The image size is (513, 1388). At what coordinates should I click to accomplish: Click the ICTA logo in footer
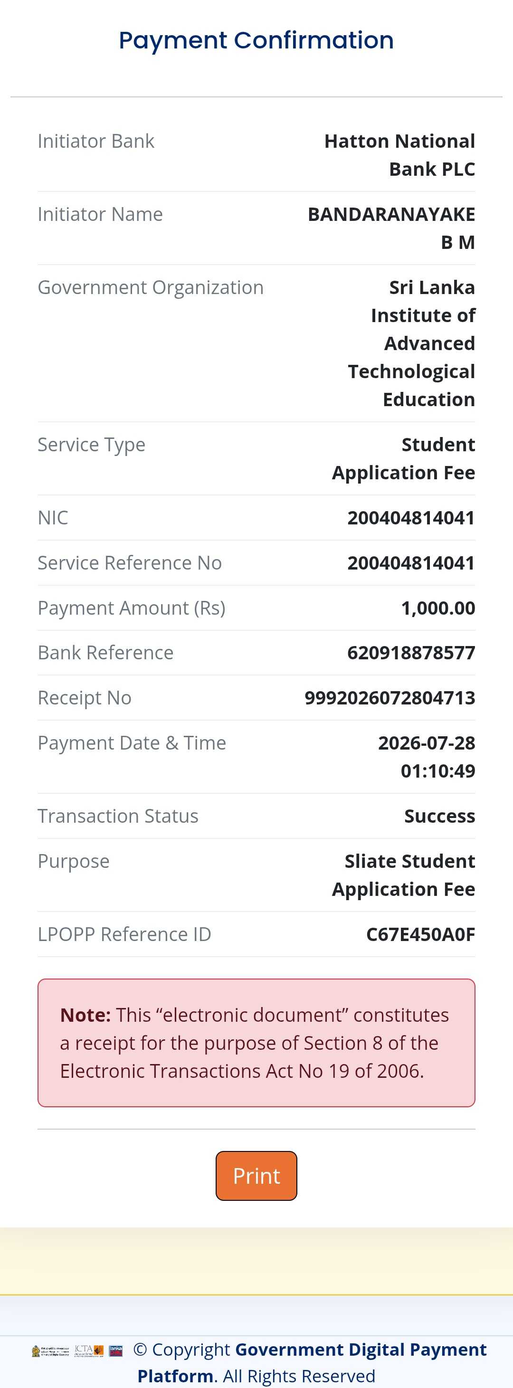(x=89, y=1351)
